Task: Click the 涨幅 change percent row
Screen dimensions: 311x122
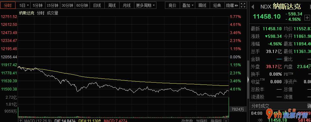Action: 266,44
